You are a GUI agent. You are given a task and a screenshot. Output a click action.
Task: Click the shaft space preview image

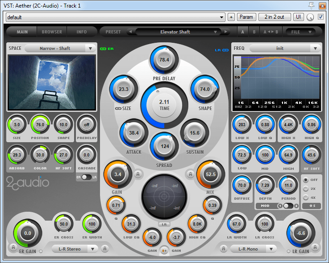coord(52,82)
